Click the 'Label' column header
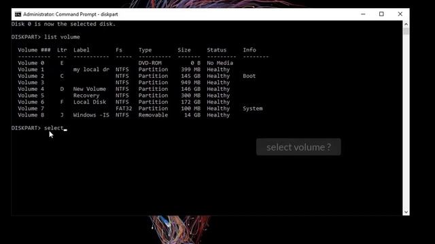 click(82, 50)
